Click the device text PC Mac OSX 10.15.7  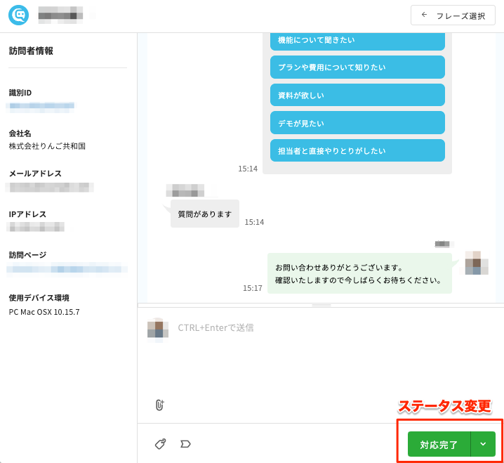coord(44,312)
